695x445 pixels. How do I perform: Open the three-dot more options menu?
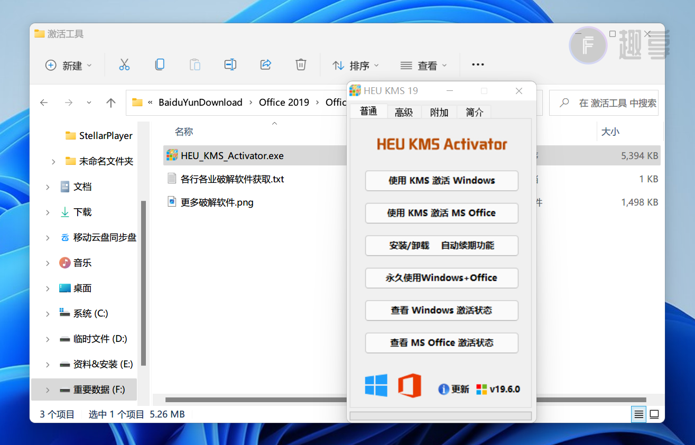coord(478,65)
